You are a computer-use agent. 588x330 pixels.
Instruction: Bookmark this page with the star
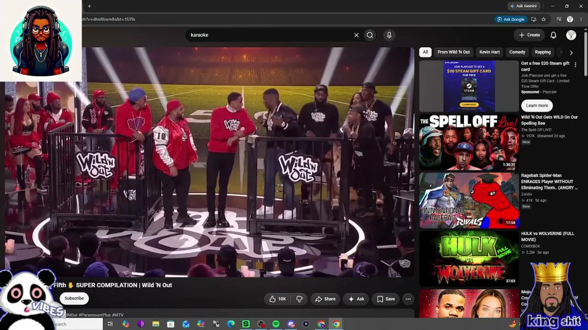[x=544, y=19]
